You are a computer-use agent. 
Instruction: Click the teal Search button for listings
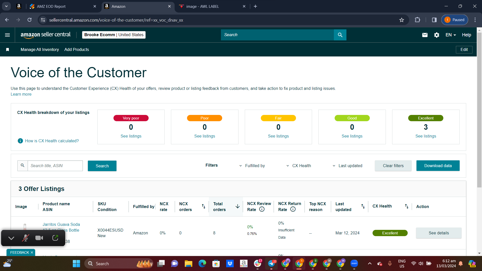102,166
